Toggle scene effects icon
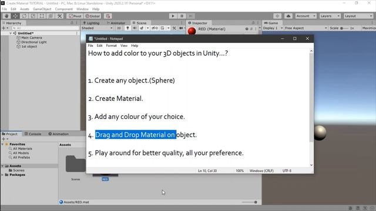The height and width of the screenshot is (211, 376). pyautogui.click(x=142, y=28)
